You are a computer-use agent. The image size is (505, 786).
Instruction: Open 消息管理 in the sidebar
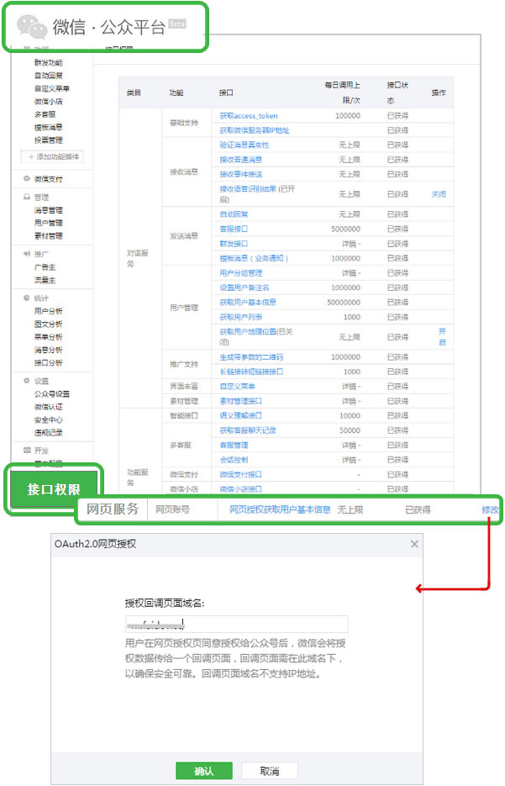[x=49, y=210]
